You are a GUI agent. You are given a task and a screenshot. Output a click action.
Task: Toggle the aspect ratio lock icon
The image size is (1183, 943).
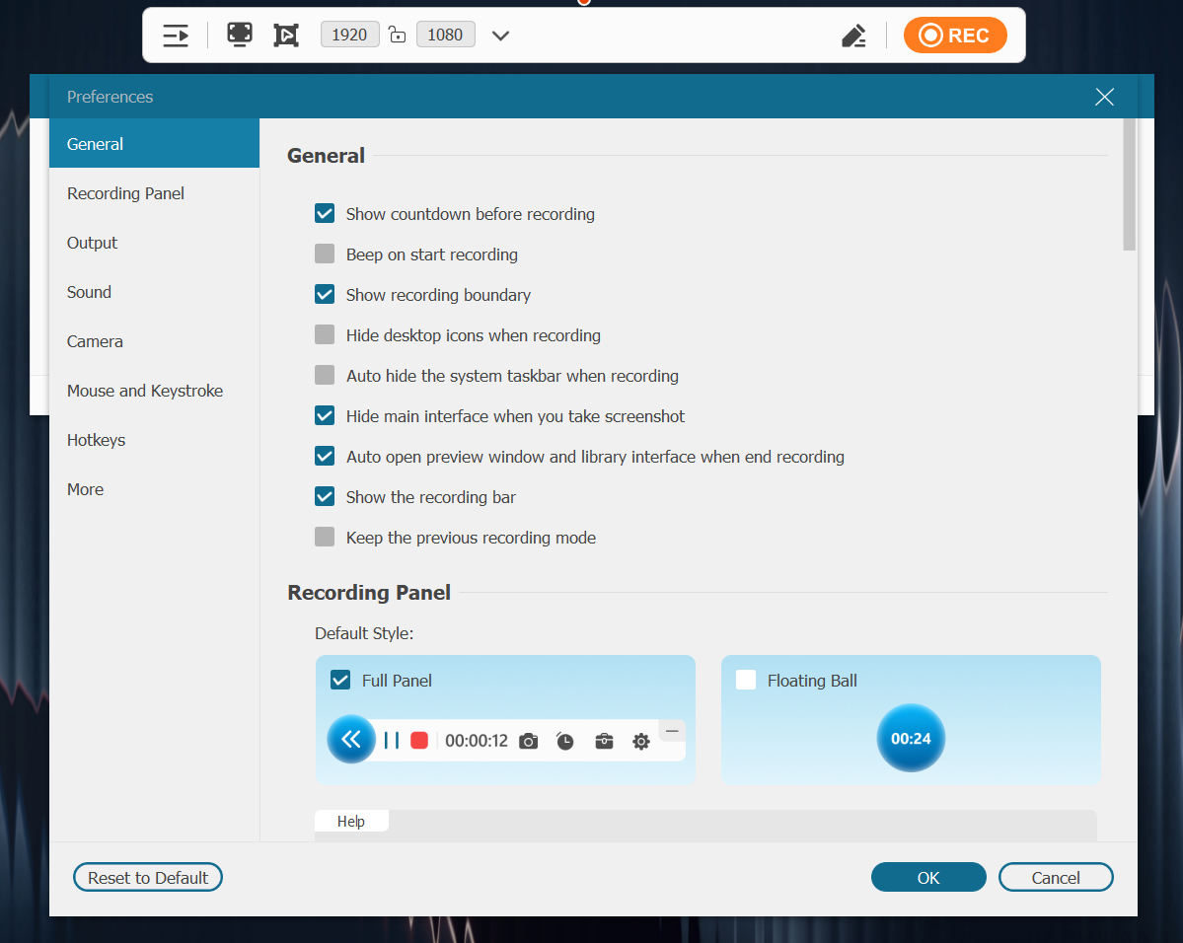tap(397, 35)
